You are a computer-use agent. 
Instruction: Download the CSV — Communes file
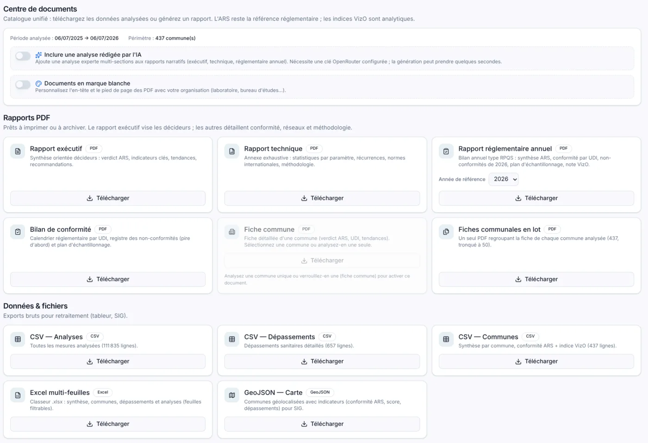536,362
